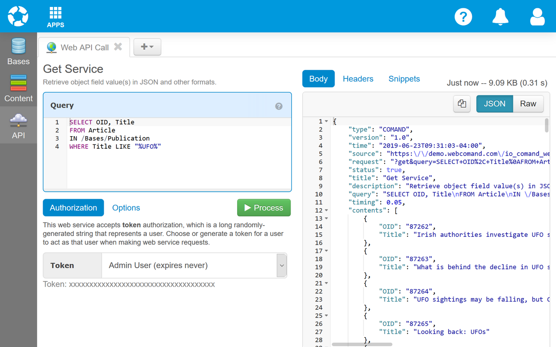Open the Token user dropdown
The width and height of the screenshot is (556, 347).
(281, 265)
